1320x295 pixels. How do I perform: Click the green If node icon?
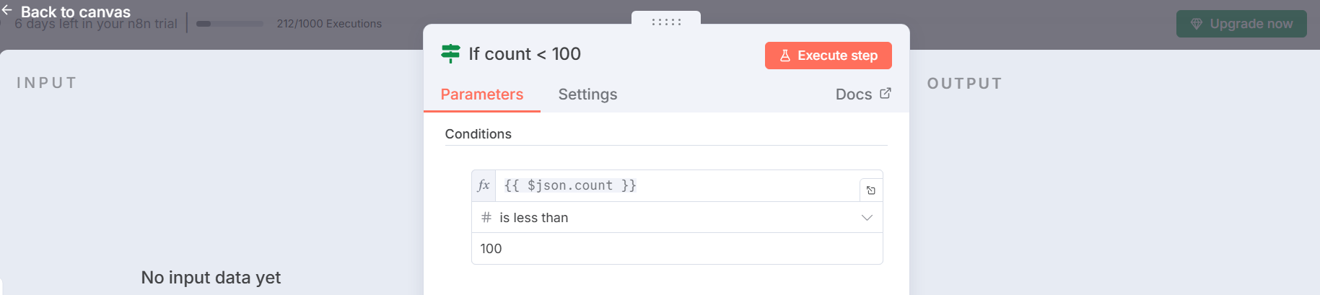click(450, 53)
